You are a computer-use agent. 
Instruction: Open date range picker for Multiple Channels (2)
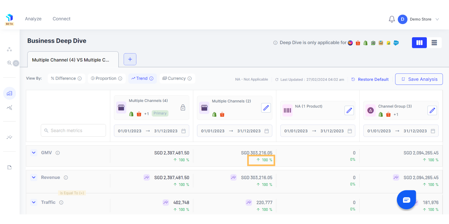coord(235,131)
